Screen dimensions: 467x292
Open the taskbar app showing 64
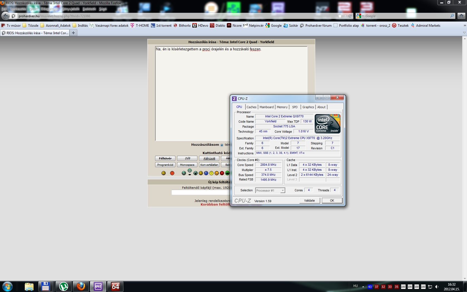pos(115,286)
